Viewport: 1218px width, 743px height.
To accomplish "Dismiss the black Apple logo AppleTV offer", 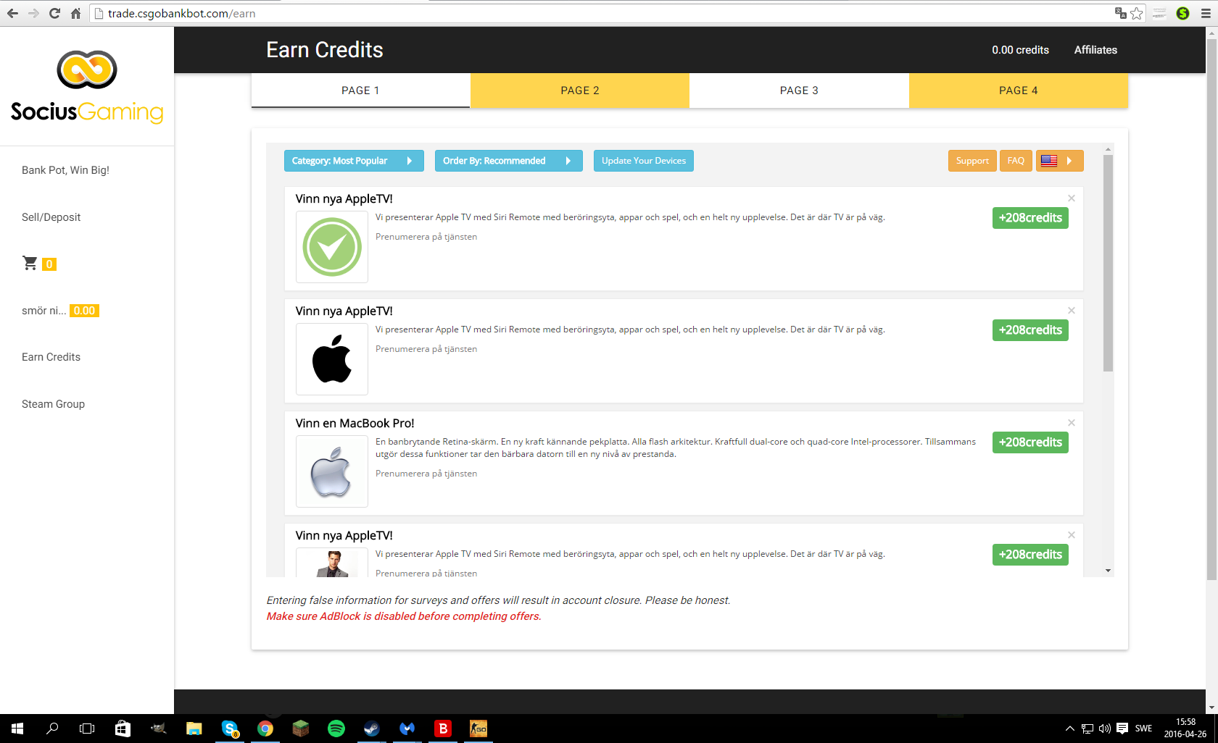I will point(1072,311).
